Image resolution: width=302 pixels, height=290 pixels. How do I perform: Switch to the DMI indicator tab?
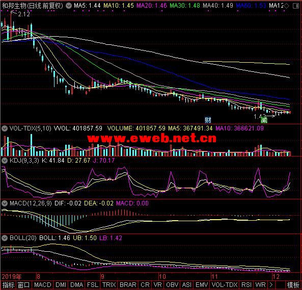point(61,285)
